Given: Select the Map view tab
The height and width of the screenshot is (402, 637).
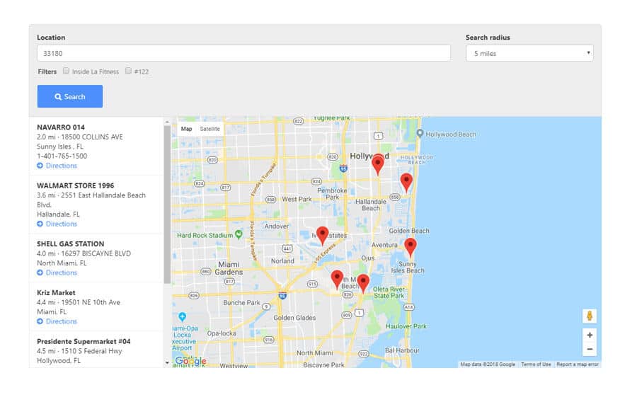Looking at the screenshot, I should point(186,129).
